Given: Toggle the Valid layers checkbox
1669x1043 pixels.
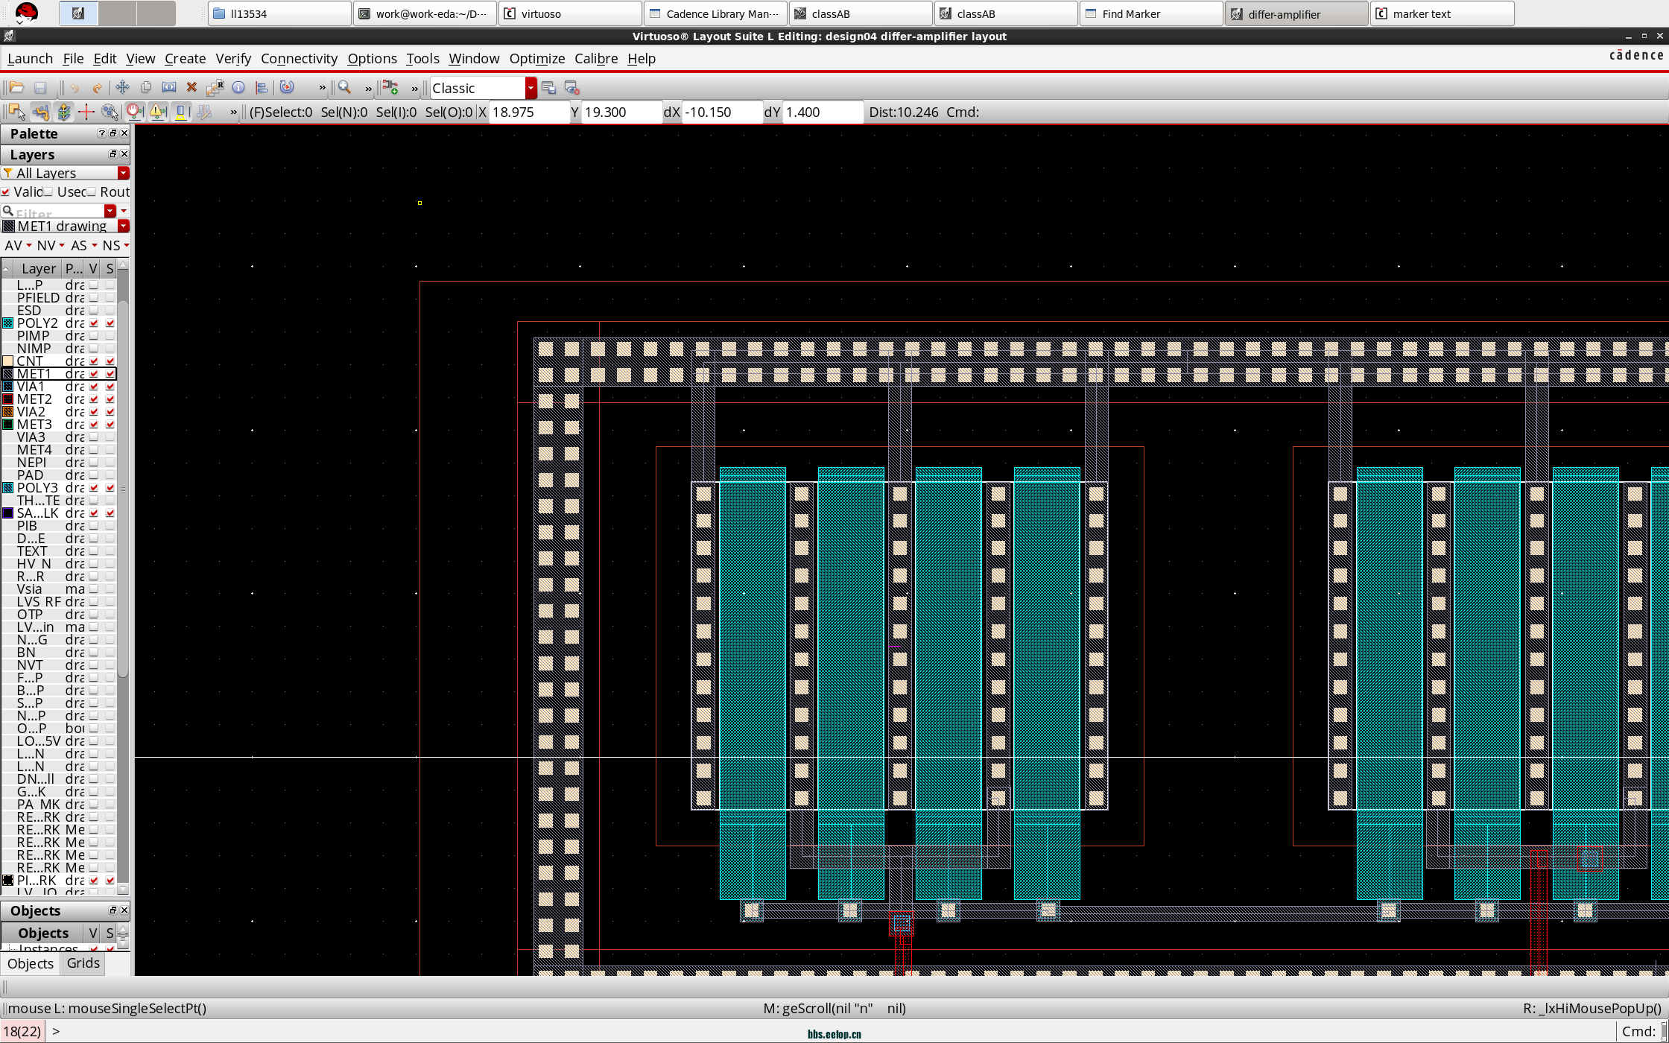Looking at the screenshot, I should tap(7, 192).
